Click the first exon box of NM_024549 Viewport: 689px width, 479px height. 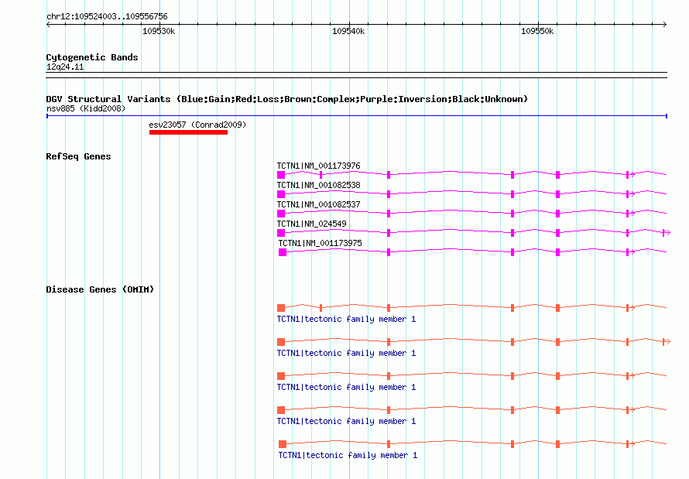281,233
